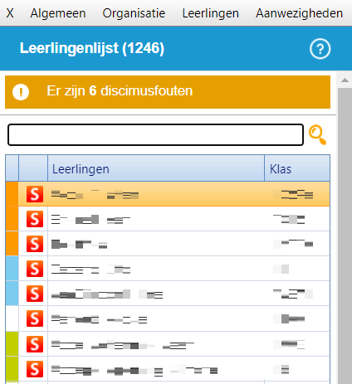Click the warning exclamation icon in orange banner
The image size is (352, 384).
pyautogui.click(x=21, y=92)
